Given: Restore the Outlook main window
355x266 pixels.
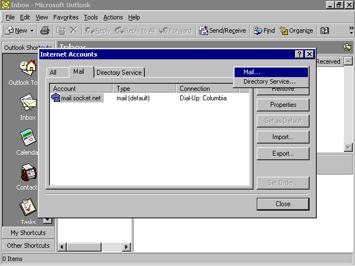Looking at the screenshot, I should (x=339, y=5).
